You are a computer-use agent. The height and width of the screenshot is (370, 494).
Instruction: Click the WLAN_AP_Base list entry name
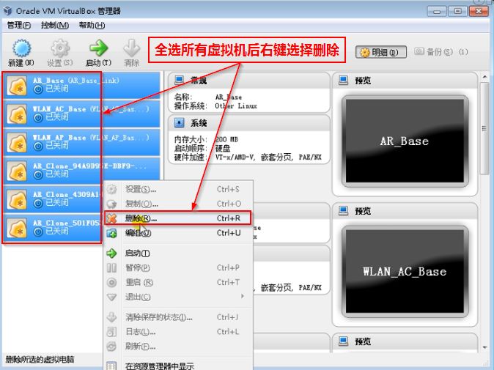(59, 138)
